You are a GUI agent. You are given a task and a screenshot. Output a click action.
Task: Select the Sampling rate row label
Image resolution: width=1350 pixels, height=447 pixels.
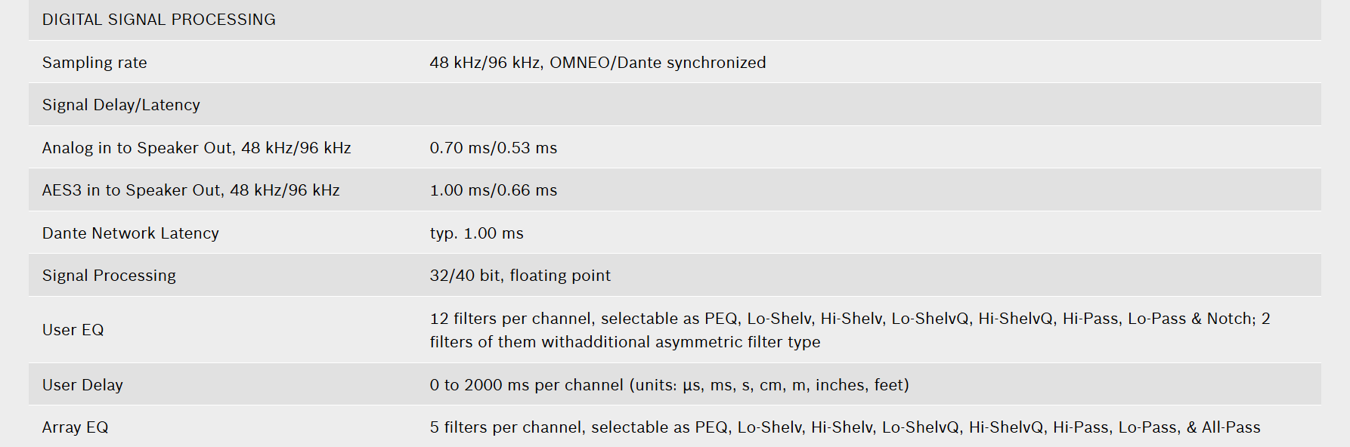(94, 63)
